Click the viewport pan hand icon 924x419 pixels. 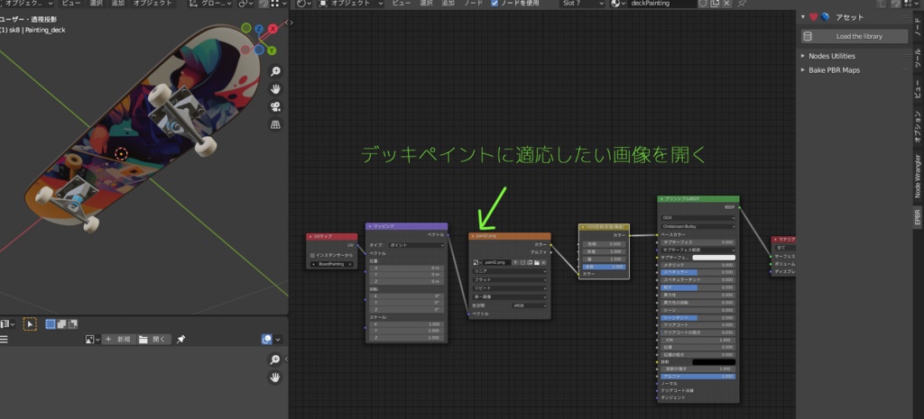[x=275, y=89]
